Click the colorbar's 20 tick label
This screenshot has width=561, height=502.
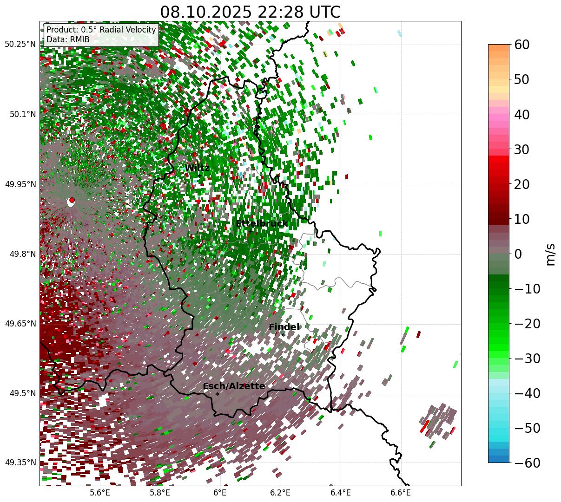tap(521, 184)
